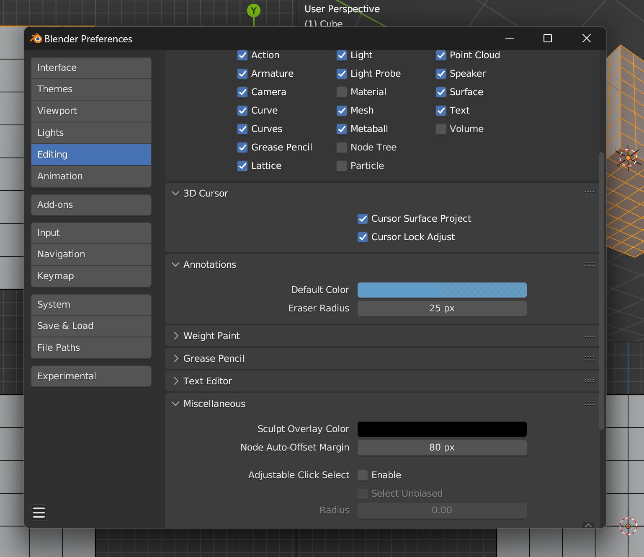The width and height of the screenshot is (644, 557).
Task: Collapse the Annotations panel
Action: pyautogui.click(x=176, y=264)
